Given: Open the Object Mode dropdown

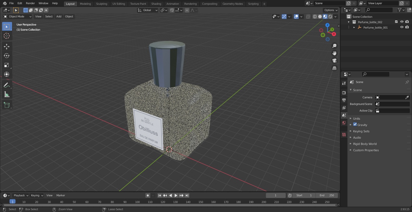Looking at the screenshot, I should 17,17.
